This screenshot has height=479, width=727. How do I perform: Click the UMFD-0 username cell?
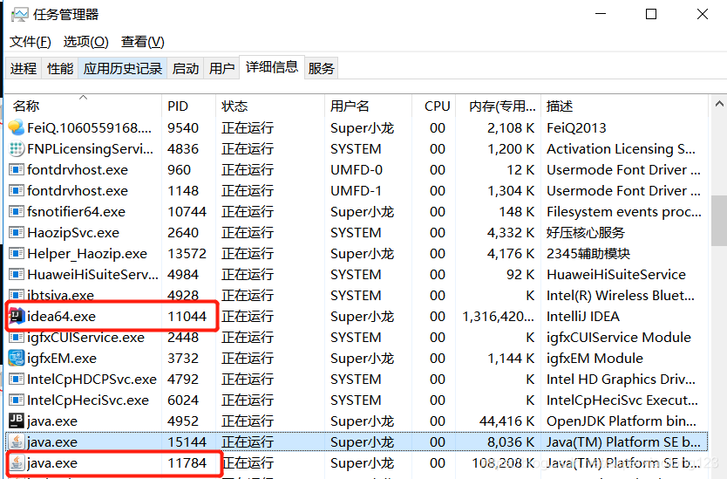tap(357, 170)
